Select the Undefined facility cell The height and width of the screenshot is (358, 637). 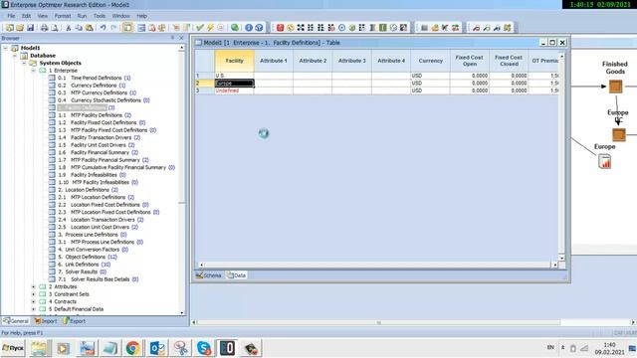point(235,90)
